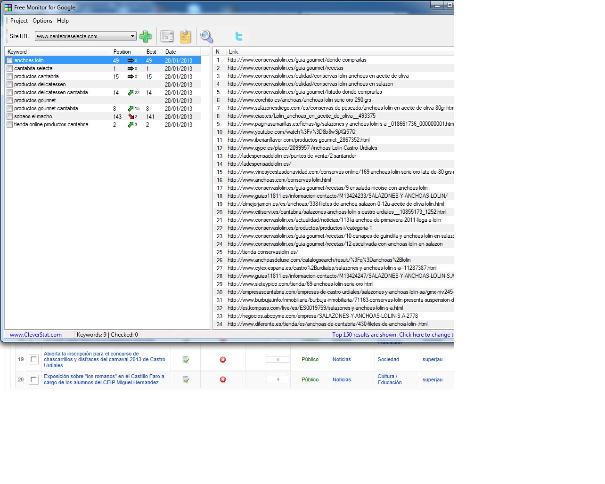Sort by the Date column header

tap(181, 52)
